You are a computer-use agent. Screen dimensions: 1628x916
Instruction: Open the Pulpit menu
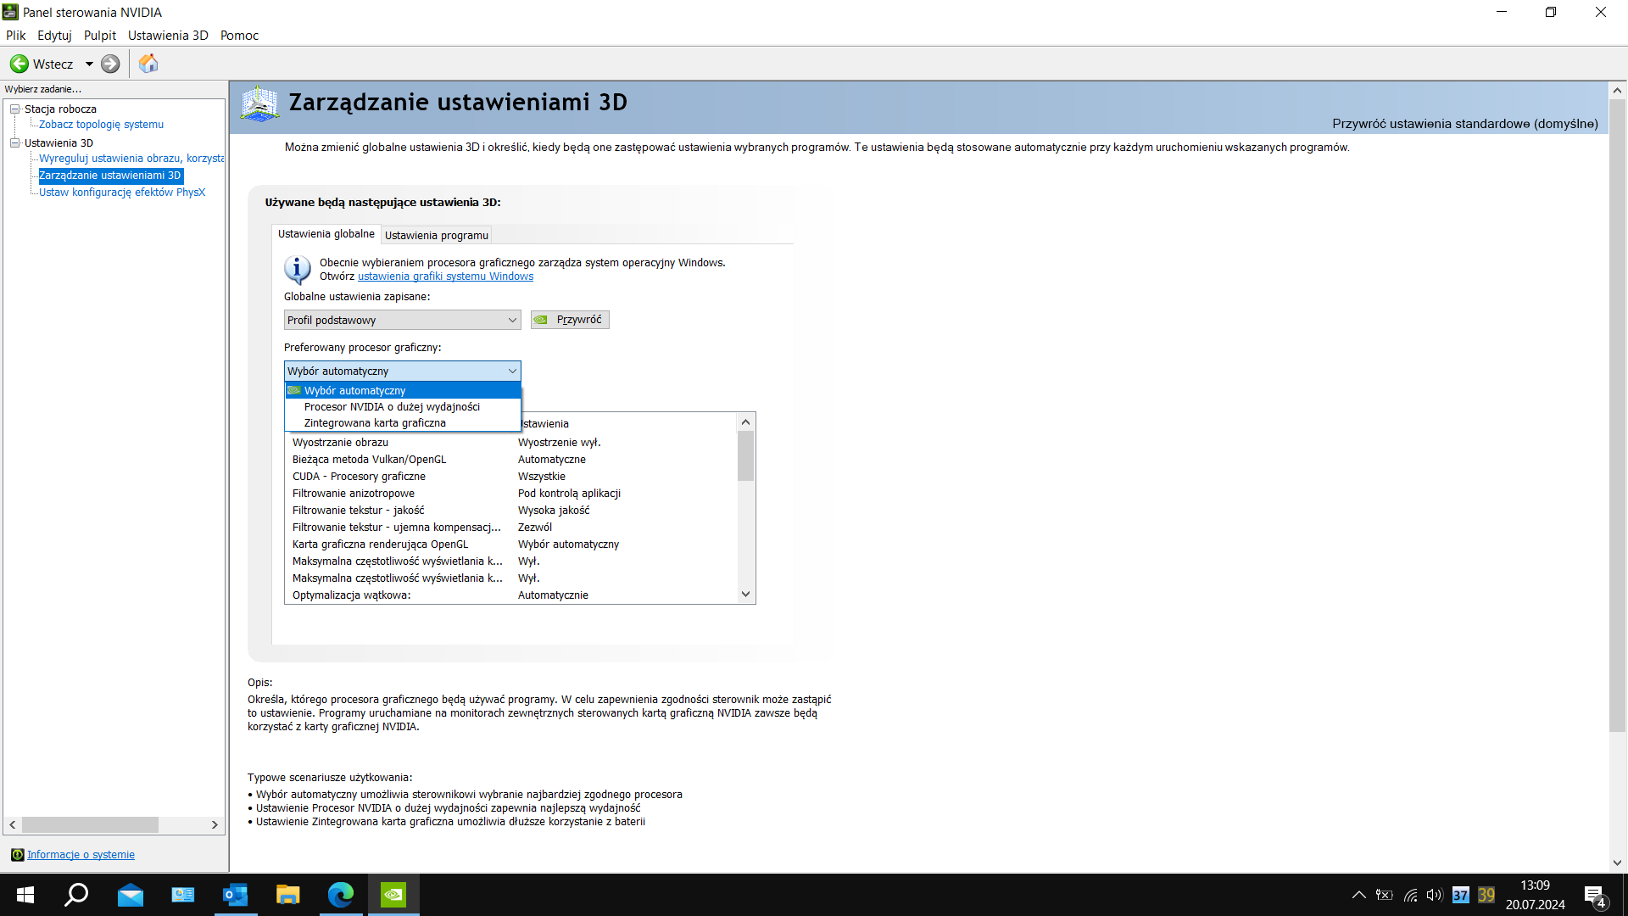[x=100, y=35]
